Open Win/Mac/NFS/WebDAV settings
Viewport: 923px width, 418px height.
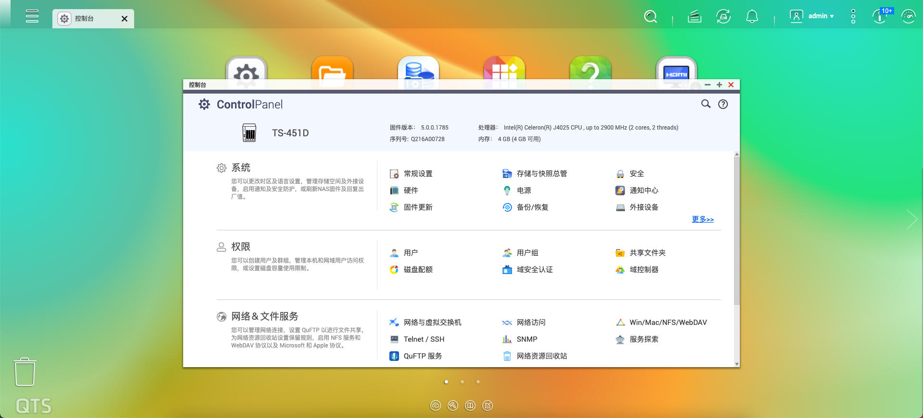pyautogui.click(x=661, y=322)
